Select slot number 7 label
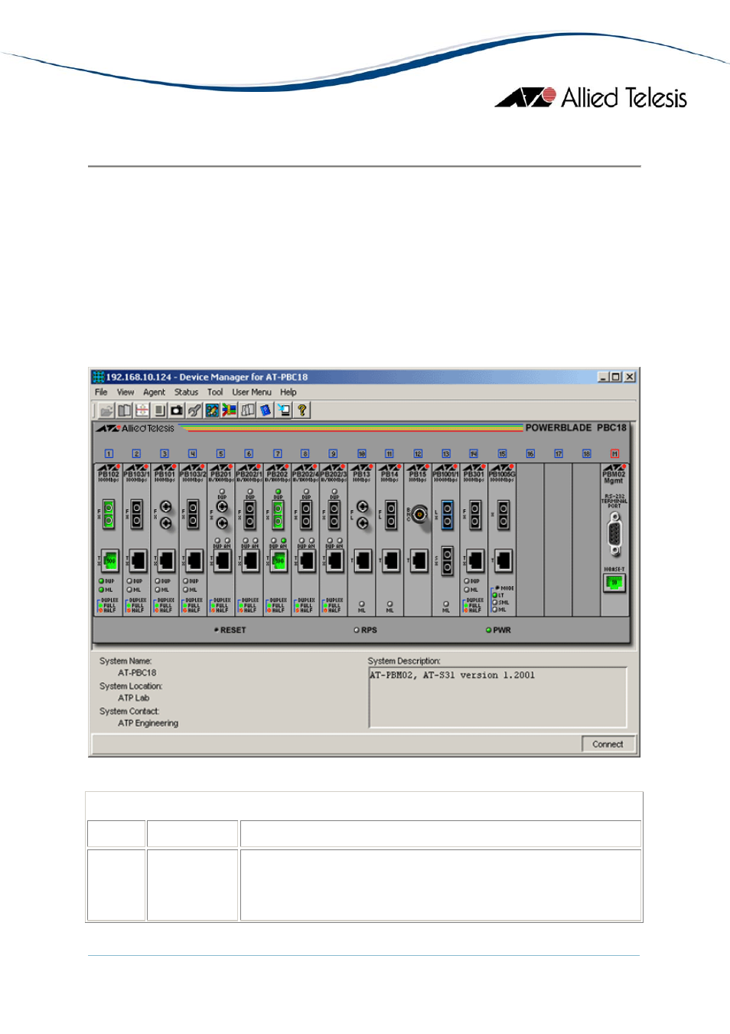The height and width of the screenshot is (1034, 730). (277, 454)
